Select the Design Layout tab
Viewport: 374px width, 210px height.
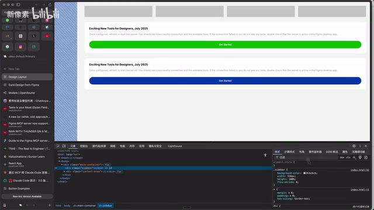point(27,77)
